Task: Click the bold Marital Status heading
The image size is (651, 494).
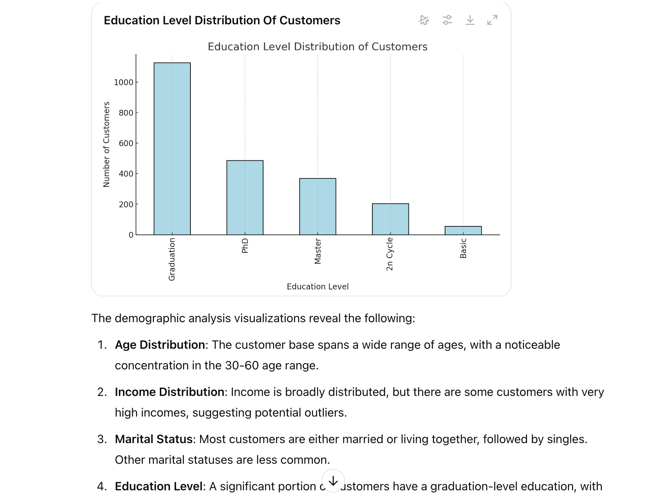Action: pyautogui.click(x=154, y=439)
